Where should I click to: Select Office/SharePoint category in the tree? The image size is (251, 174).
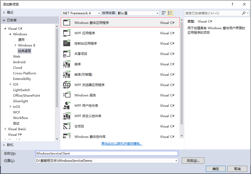pos(26,95)
